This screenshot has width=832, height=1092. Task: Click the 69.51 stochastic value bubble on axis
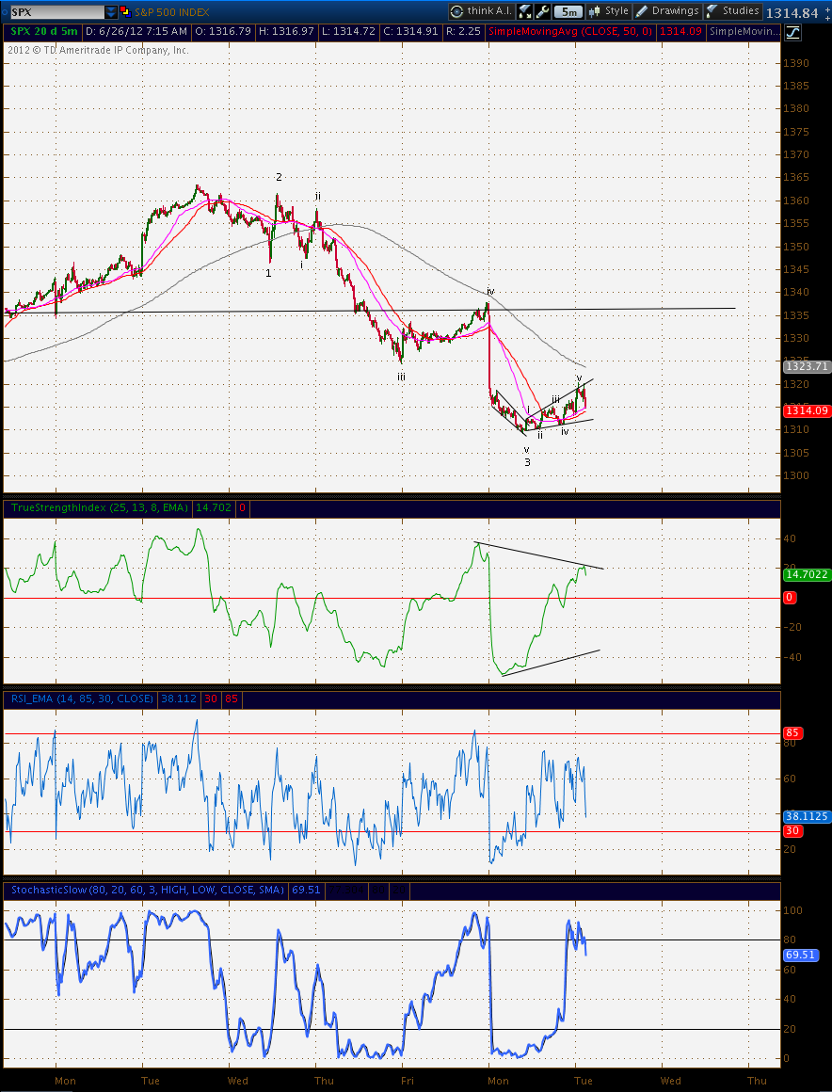coord(800,955)
